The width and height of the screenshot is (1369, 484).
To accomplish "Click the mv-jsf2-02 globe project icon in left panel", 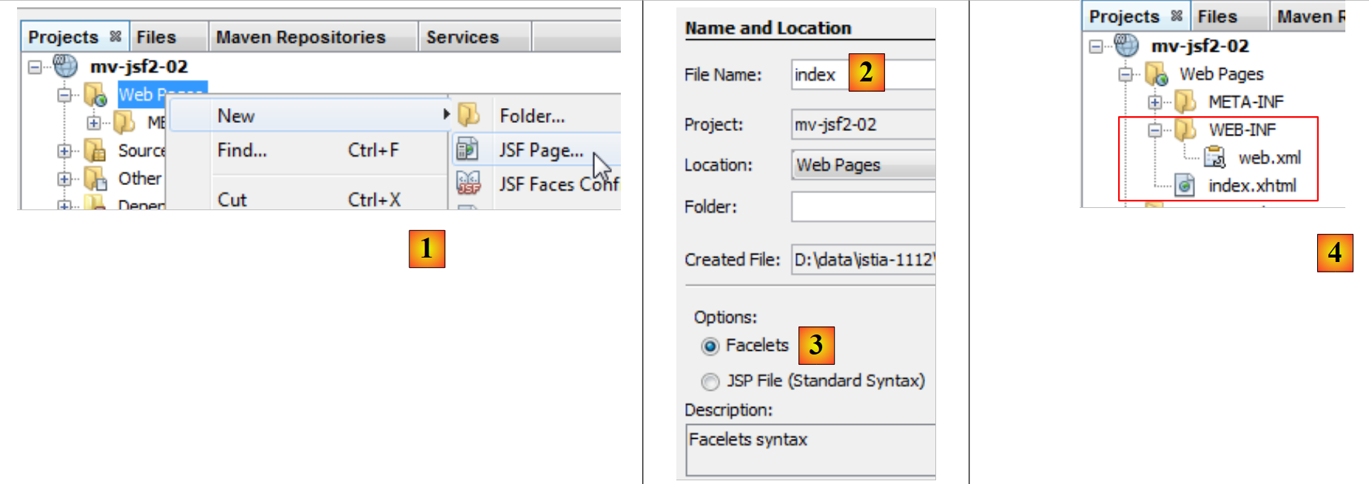I will (66, 67).
